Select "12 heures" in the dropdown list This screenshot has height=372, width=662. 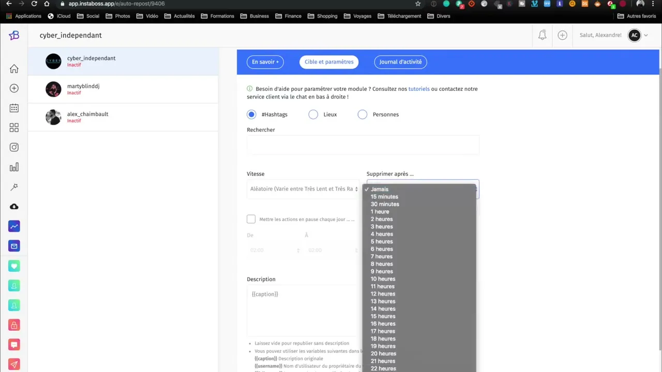(383, 294)
